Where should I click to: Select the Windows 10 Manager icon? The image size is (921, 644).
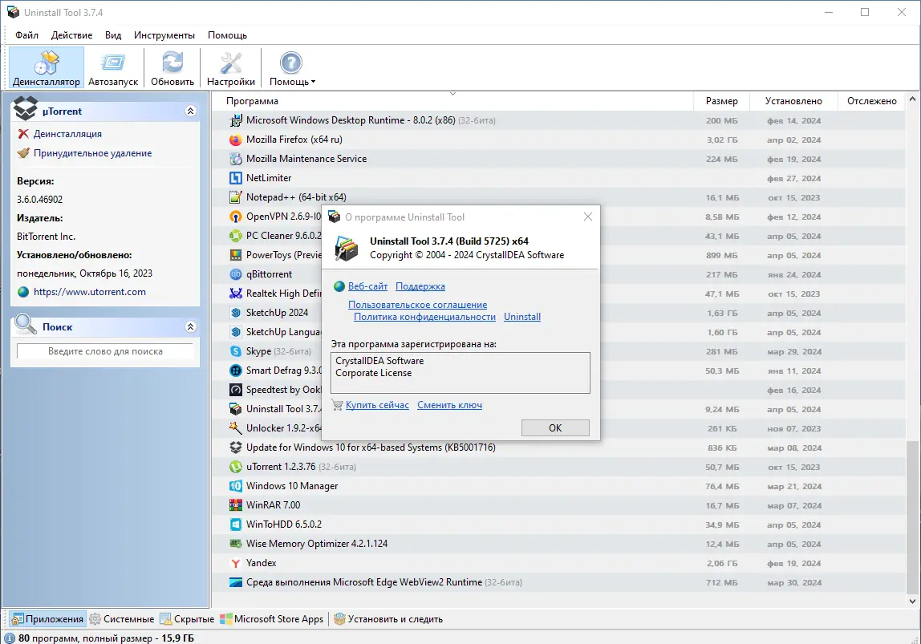236,486
